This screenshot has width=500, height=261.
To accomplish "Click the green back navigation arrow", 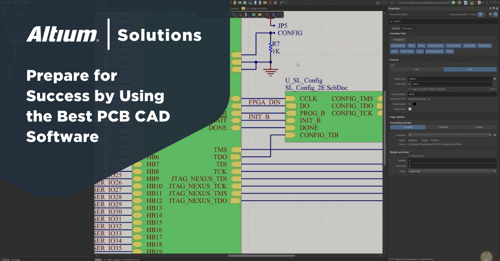I will [x=453, y=2].
